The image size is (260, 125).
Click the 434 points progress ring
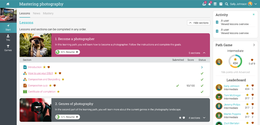coord(235,61)
